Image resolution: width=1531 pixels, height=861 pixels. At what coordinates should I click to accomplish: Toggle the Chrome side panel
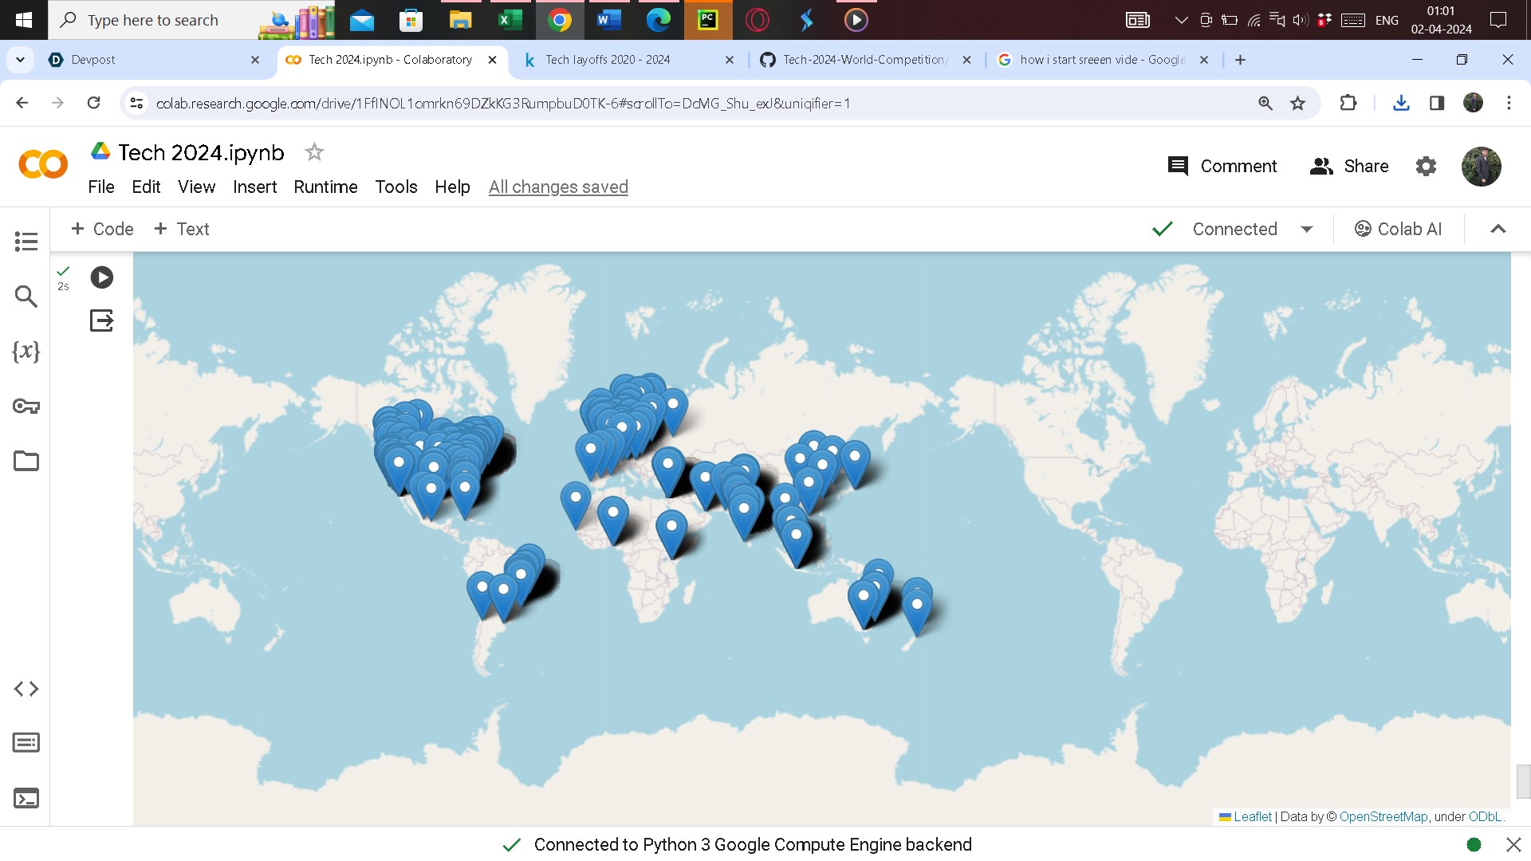1436,104
